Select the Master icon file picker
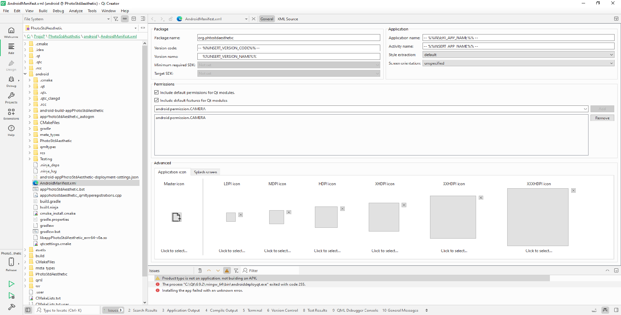621x315 pixels. [176, 217]
